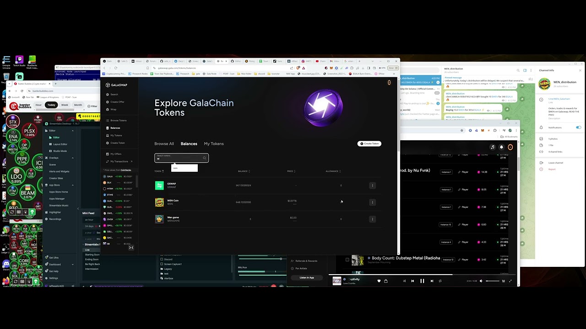Select Week in Banter Bubbles timeframe
Viewport: 586px width, 329px height.
(65, 105)
